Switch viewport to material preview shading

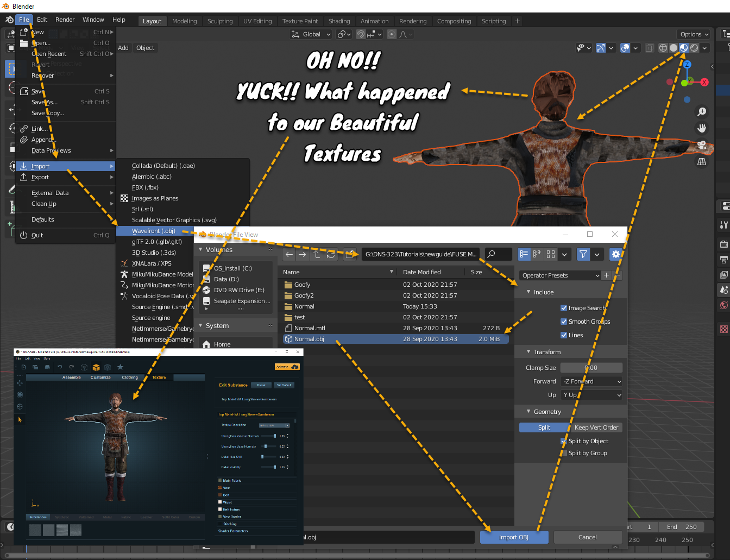[684, 48]
